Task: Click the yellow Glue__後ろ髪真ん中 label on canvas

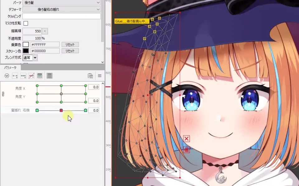Action: [131, 21]
